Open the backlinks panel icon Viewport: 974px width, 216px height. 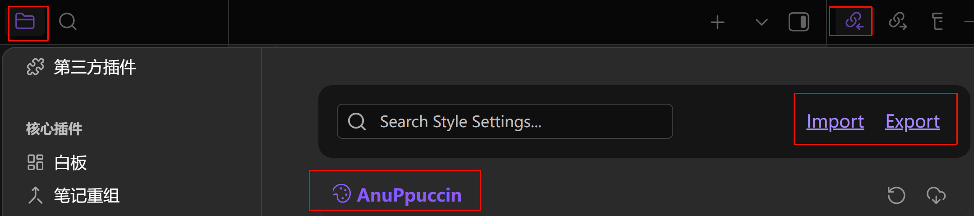[854, 21]
